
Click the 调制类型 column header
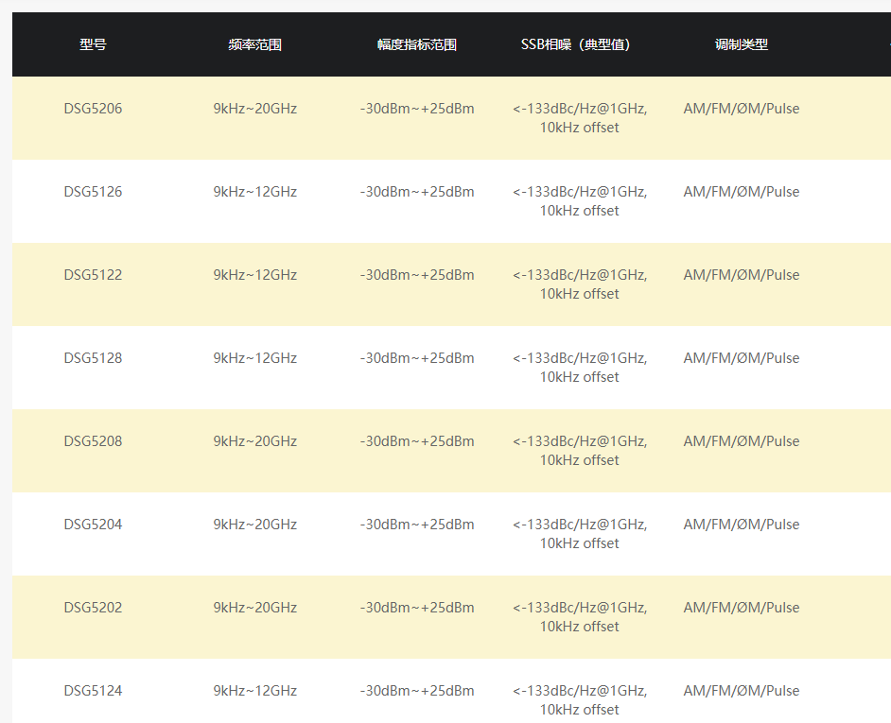(x=741, y=44)
